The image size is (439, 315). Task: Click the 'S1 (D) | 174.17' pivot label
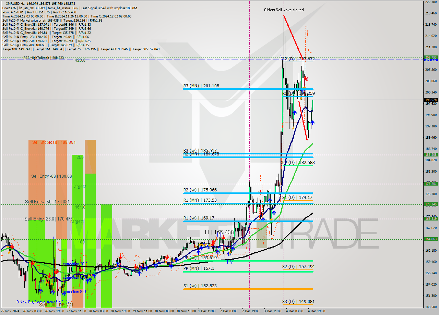click(297, 197)
